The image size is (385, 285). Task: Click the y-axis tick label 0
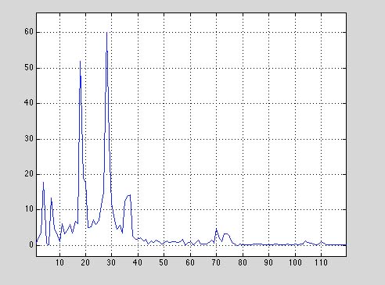(x=31, y=245)
